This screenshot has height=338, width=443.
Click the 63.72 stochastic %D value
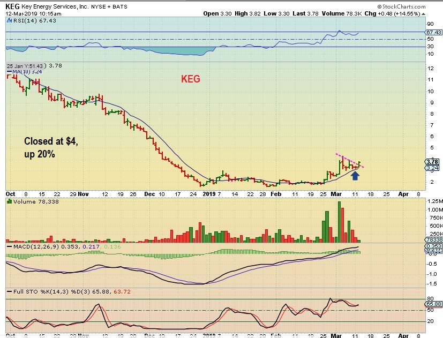pyautogui.click(x=122, y=291)
